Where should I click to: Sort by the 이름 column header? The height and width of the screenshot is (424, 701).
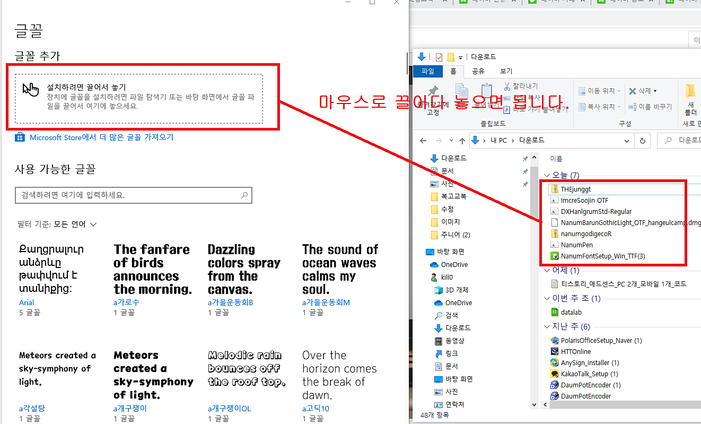click(x=556, y=159)
